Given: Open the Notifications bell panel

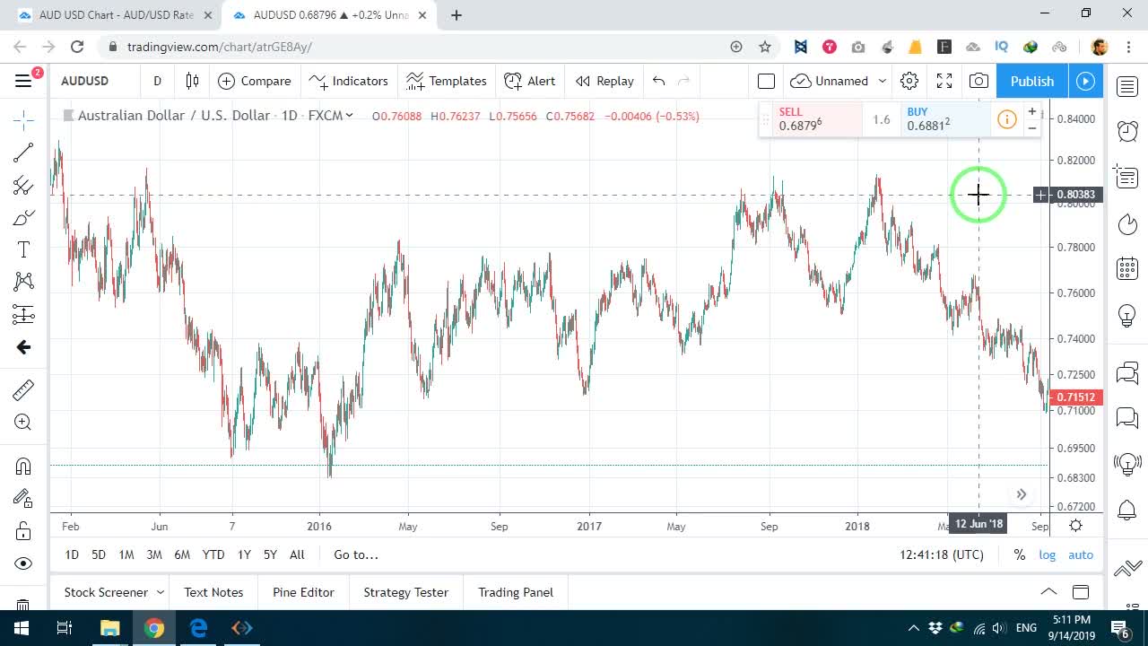Looking at the screenshot, I should pos(1127,511).
